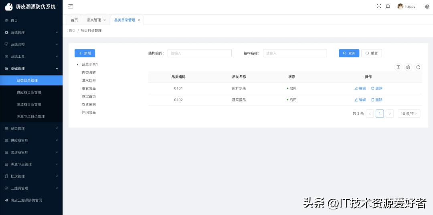Viewport: 433px width, 215px height.
Task: Select 酒水饮料 in category tree
Action: 89,80
